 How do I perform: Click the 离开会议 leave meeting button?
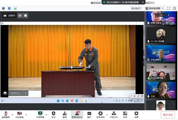point(167,115)
